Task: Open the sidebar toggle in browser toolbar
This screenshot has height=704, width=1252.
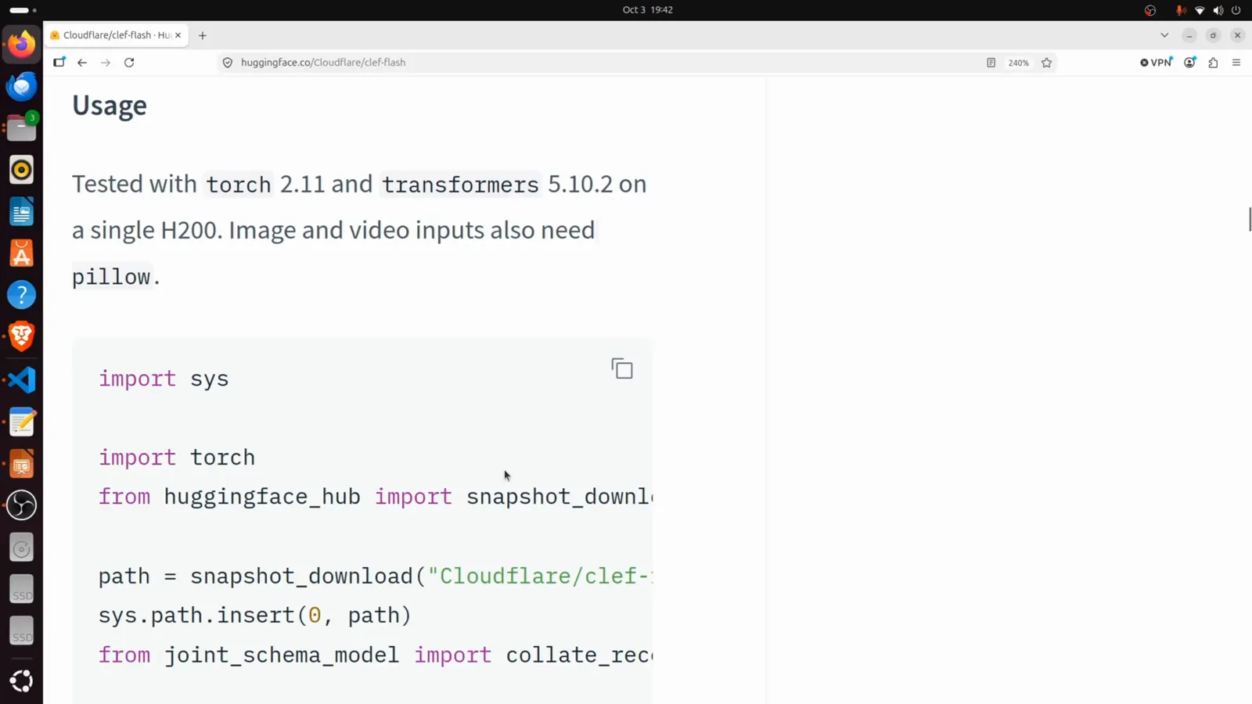Action: pyautogui.click(x=59, y=63)
